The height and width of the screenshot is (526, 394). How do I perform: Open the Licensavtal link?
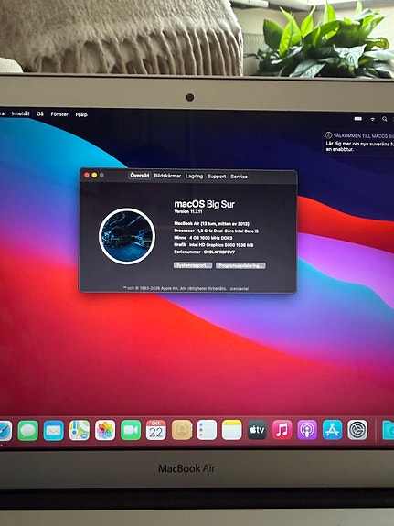click(239, 288)
